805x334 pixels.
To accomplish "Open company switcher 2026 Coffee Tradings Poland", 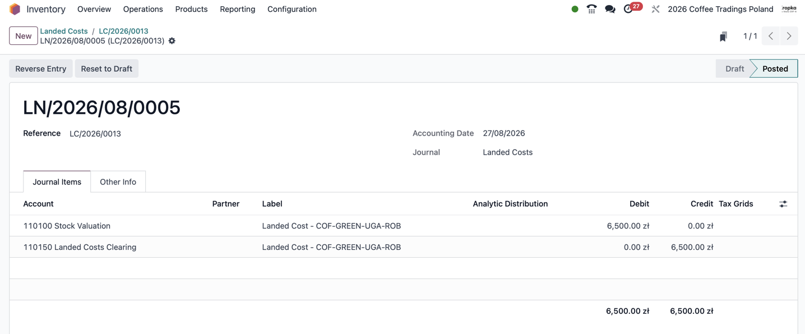I will [720, 9].
